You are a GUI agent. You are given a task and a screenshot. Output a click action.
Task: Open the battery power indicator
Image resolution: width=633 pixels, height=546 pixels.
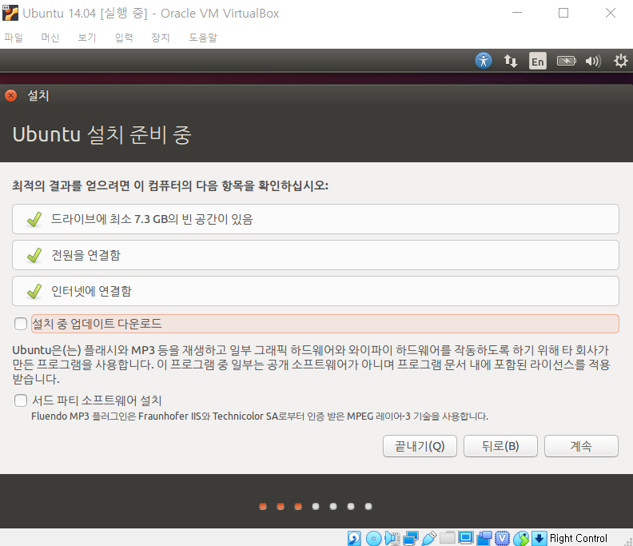tap(566, 61)
